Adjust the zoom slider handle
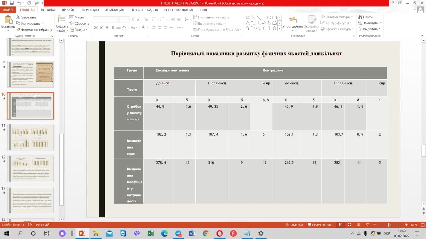This screenshot has height=239, width=426. click(x=389, y=225)
